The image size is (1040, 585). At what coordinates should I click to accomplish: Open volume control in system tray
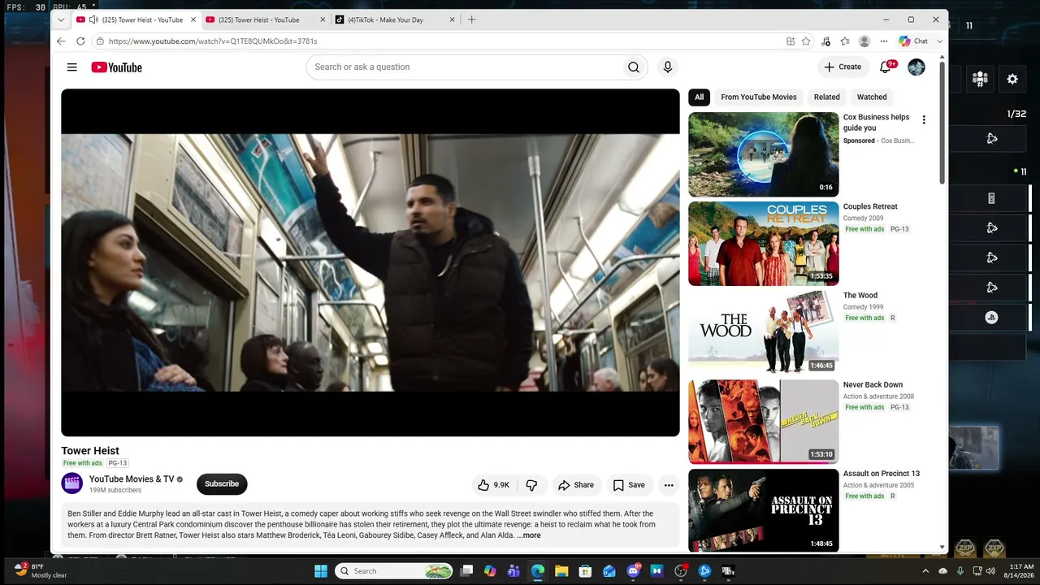pyautogui.click(x=992, y=571)
